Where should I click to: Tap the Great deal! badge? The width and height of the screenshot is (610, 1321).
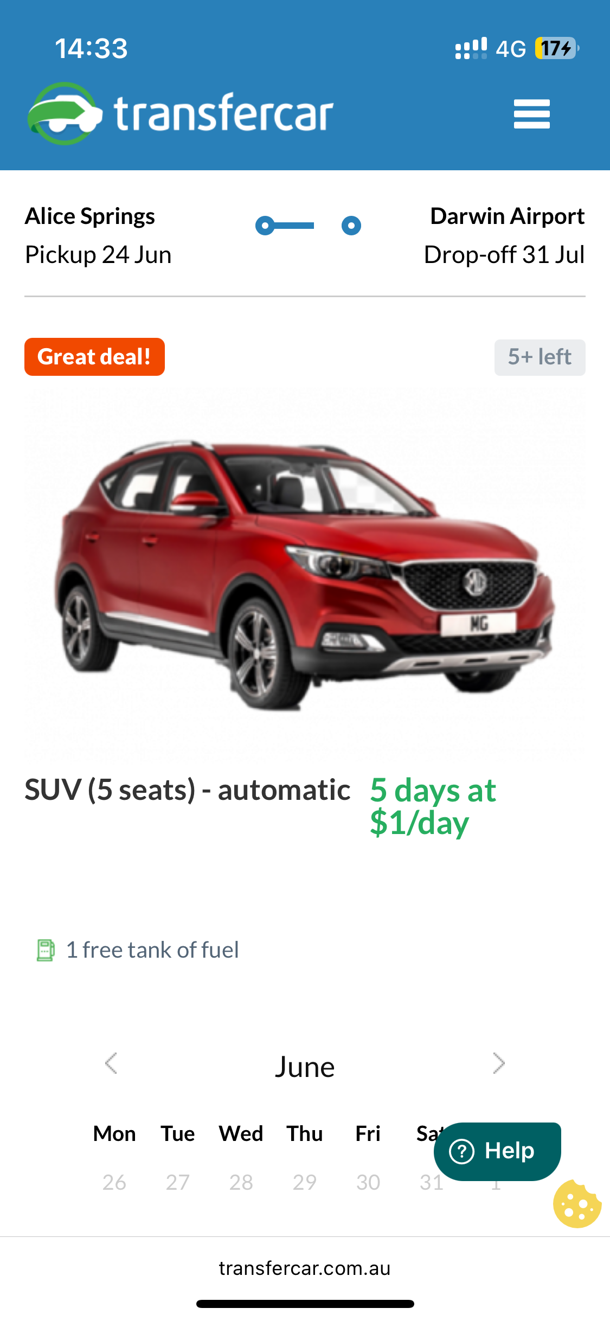pos(94,357)
